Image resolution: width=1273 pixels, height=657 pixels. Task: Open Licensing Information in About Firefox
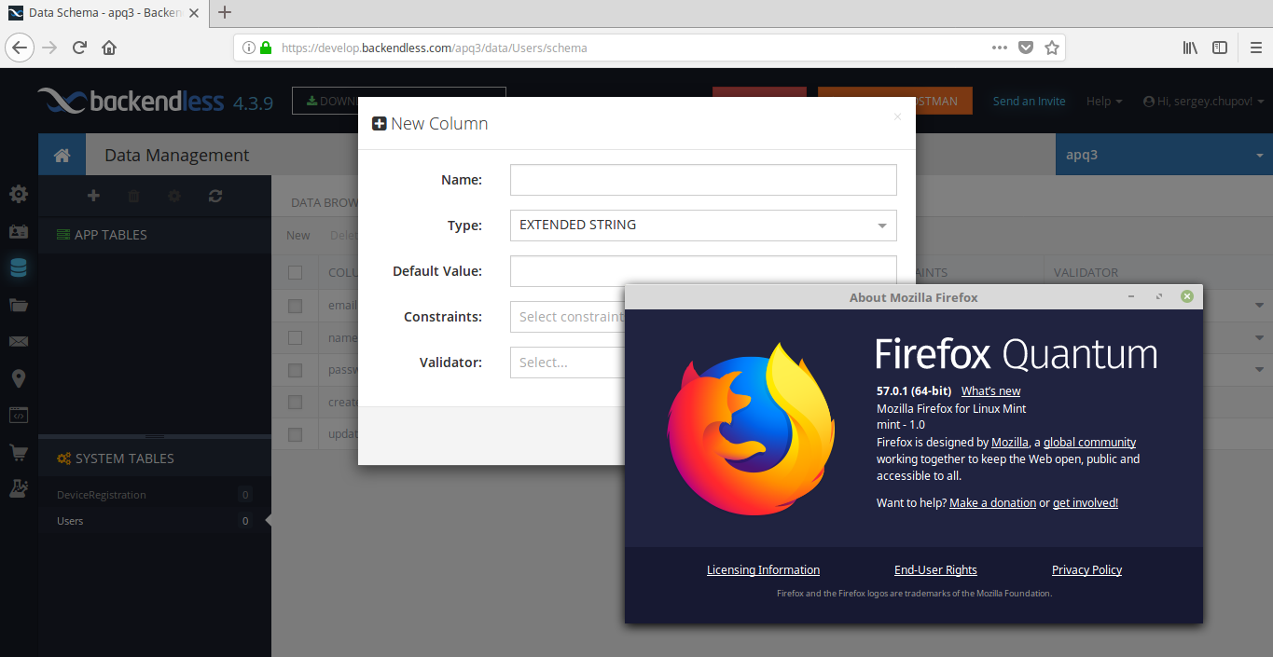click(x=763, y=570)
